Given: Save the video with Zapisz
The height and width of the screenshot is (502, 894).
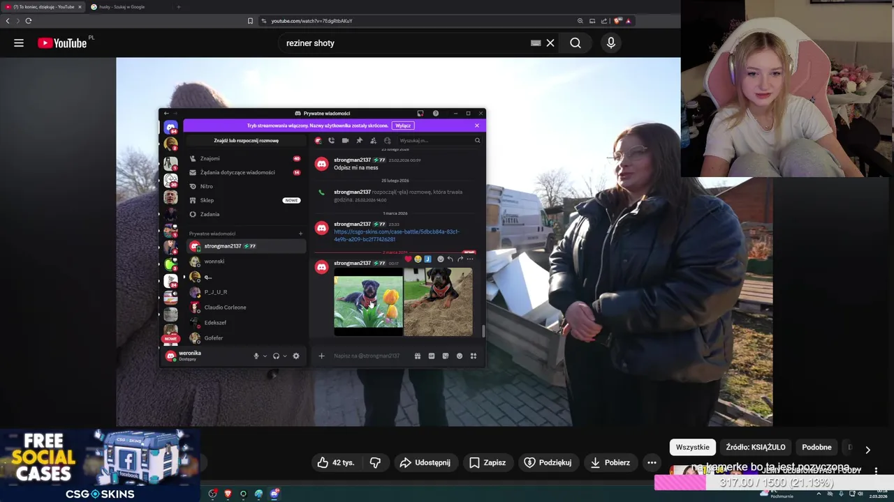Looking at the screenshot, I should 488,462.
